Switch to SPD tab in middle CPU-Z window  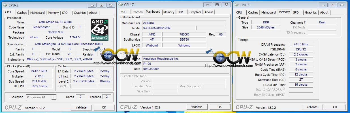[x=180, y=12]
